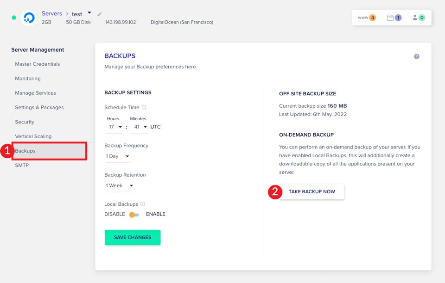Open the projects folder icon

[390, 17]
